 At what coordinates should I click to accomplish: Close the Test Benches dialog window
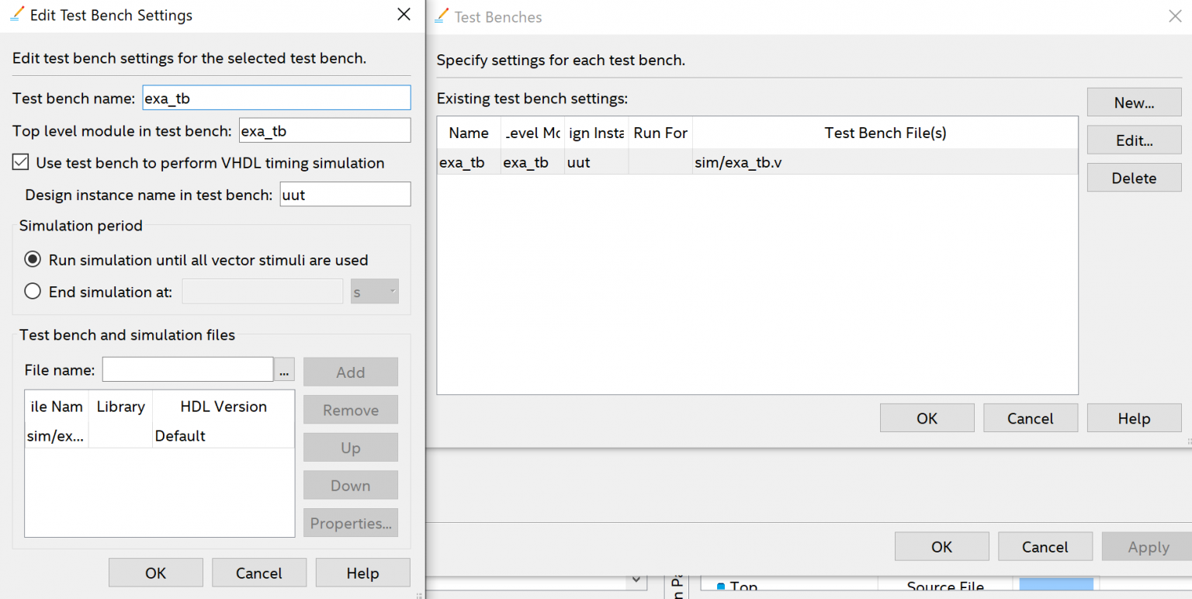1175,16
